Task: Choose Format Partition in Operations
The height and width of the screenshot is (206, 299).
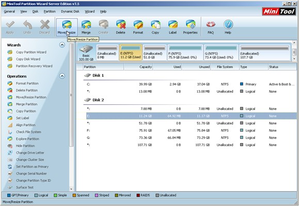Action: pos(27,83)
